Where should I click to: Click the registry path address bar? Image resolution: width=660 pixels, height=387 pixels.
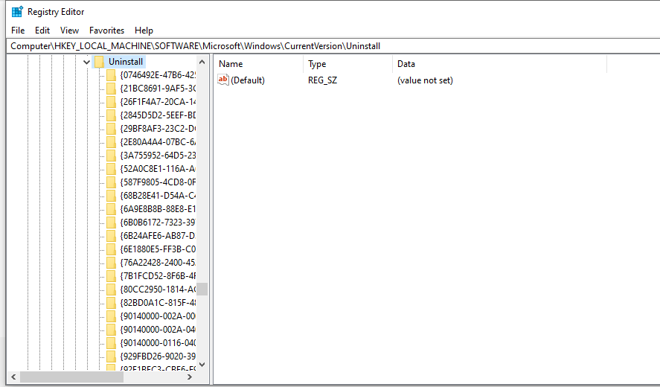pos(333,46)
